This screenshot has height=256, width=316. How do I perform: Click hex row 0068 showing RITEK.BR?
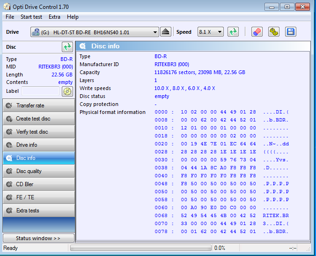coord(222,215)
